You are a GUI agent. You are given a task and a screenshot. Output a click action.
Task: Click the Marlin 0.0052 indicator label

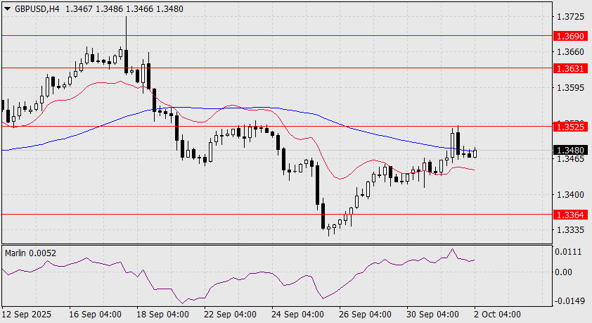click(x=30, y=253)
